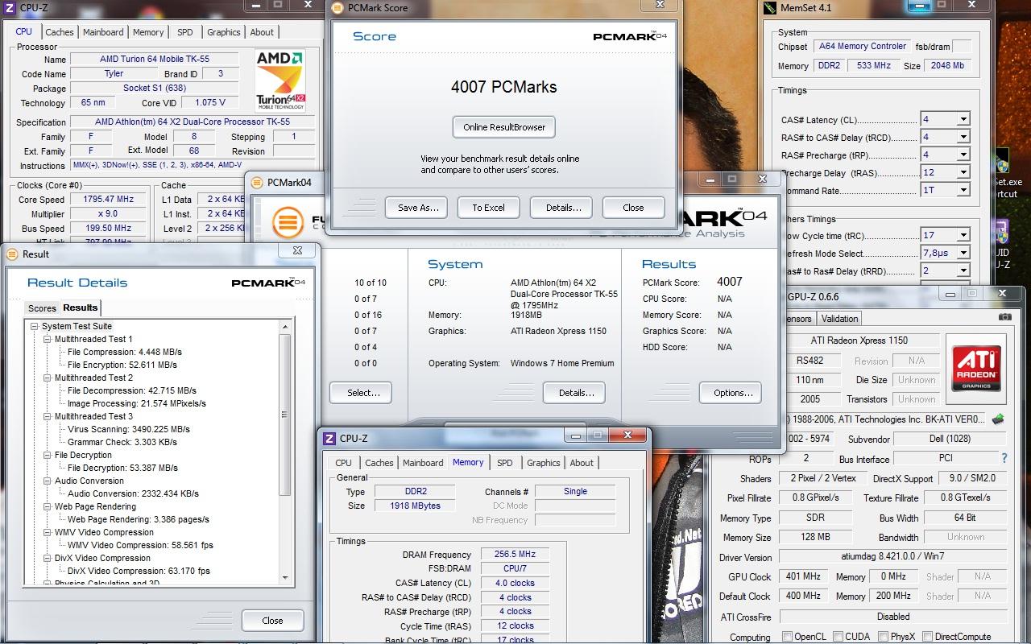The height and width of the screenshot is (644, 1031).
Task: Click the Result tree vertical scrollbar thumb
Action: click(x=284, y=415)
